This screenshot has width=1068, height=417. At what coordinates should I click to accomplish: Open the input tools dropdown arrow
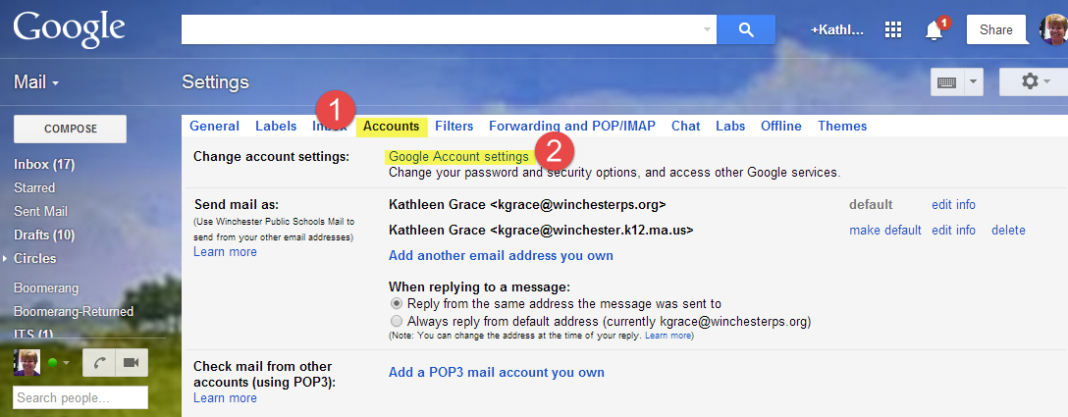pos(973,82)
